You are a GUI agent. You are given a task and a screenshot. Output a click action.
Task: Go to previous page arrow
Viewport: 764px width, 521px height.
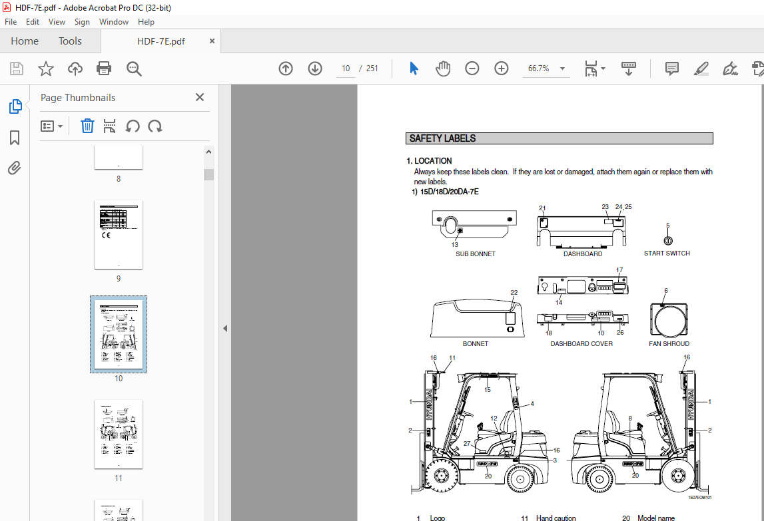pos(286,69)
